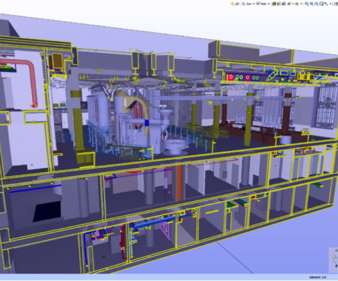Click the third magnifier zoom icon
This screenshot has width=338, height=281.
317,3
